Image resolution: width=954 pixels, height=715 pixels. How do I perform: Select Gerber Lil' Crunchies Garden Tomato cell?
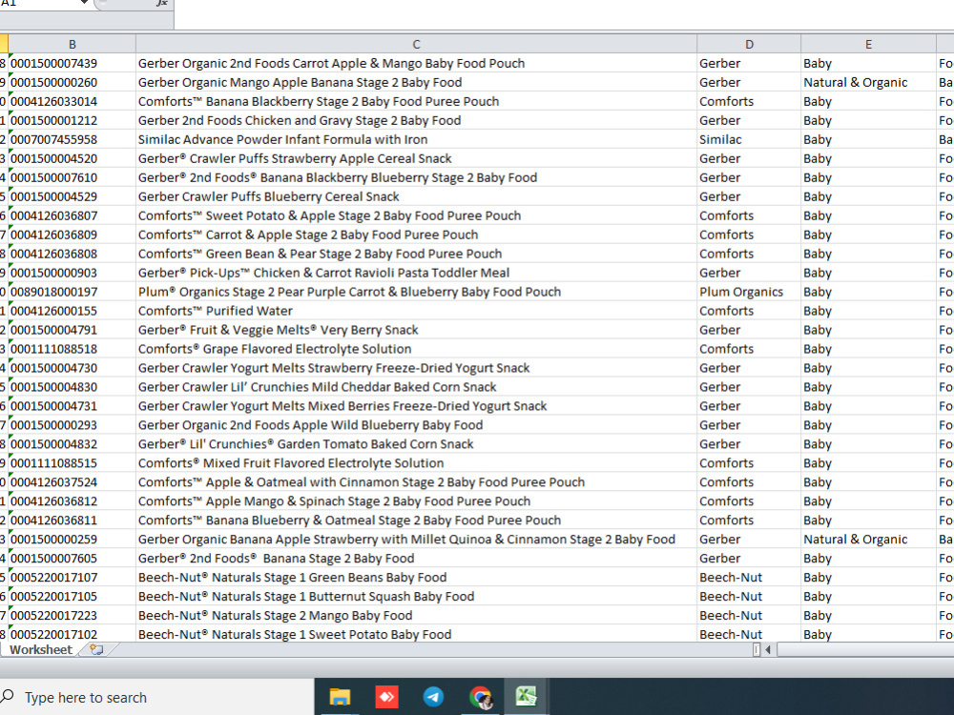point(416,444)
